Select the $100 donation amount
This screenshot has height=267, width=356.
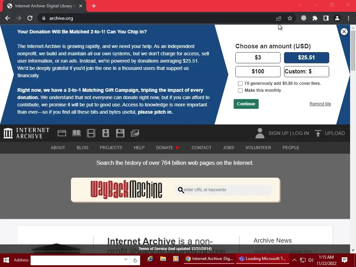258,72
